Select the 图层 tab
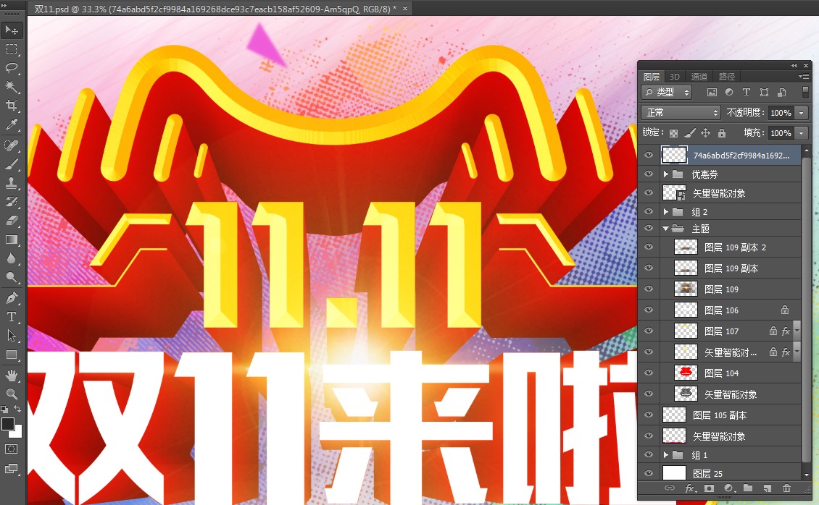 652,77
